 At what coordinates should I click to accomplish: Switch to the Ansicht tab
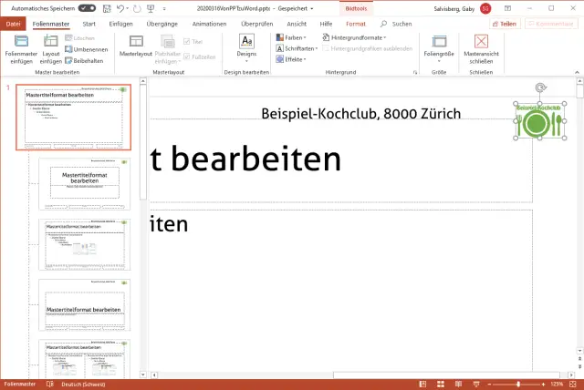point(297,23)
